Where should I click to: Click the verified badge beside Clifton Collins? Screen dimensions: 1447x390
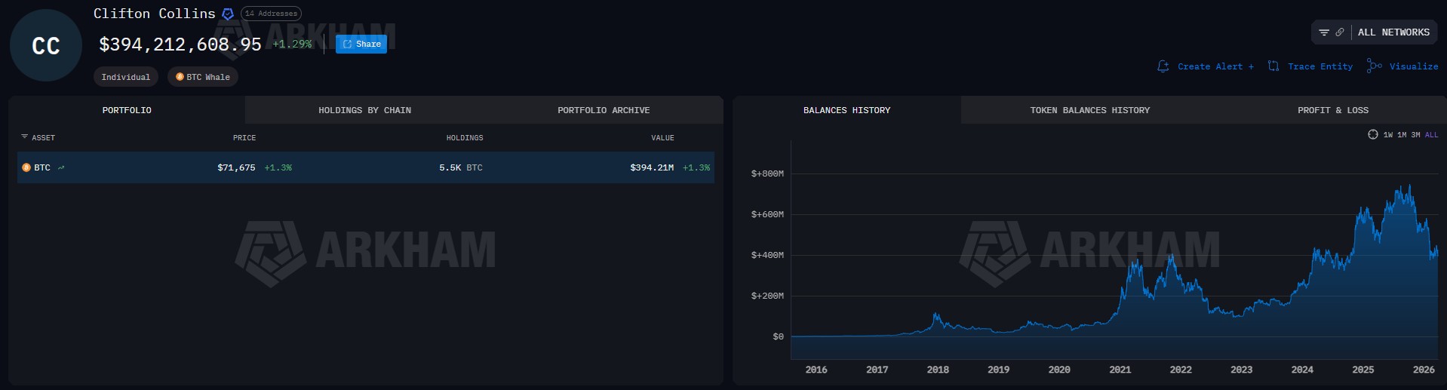228,14
